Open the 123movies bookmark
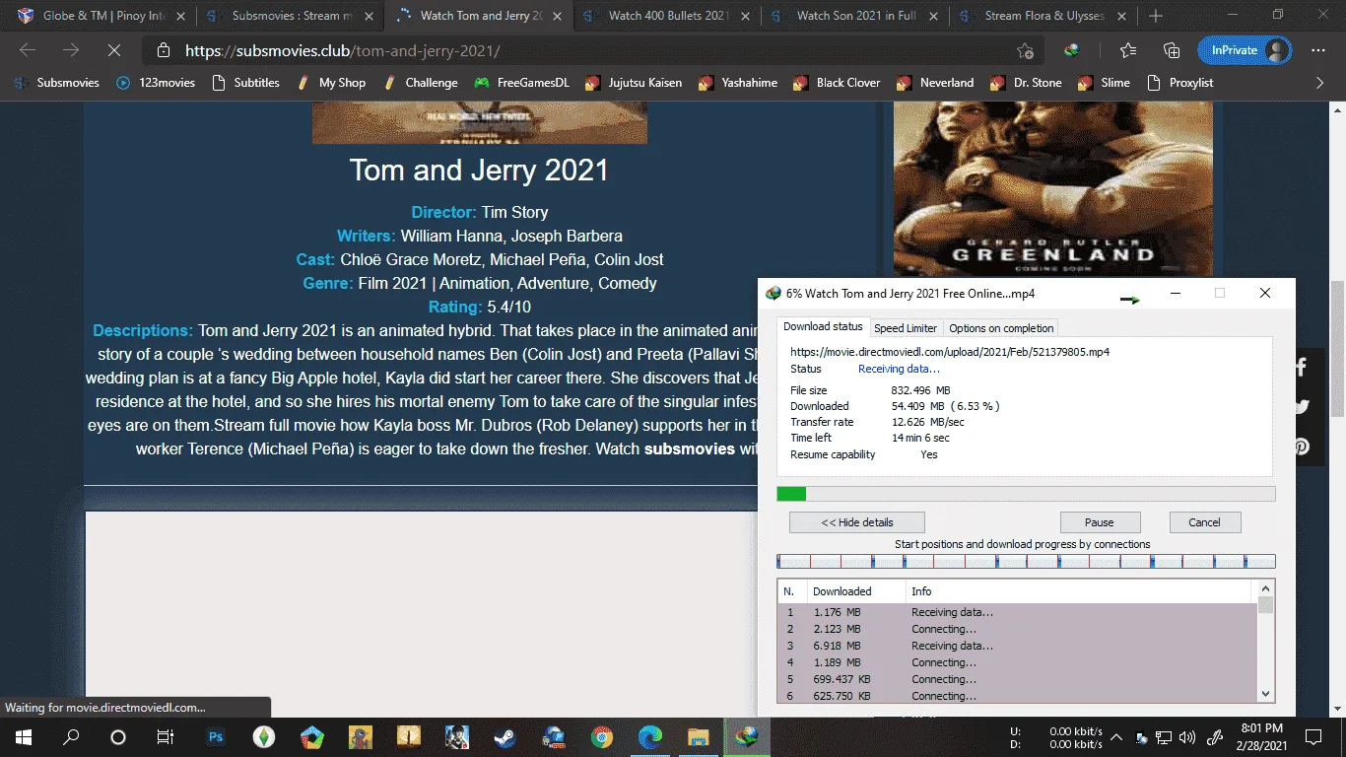The width and height of the screenshot is (1346, 757). click(x=156, y=83)
